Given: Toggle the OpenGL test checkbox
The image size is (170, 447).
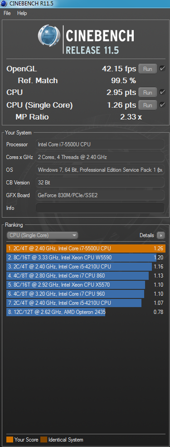Looking at the screenshot, I should [162, 69].
